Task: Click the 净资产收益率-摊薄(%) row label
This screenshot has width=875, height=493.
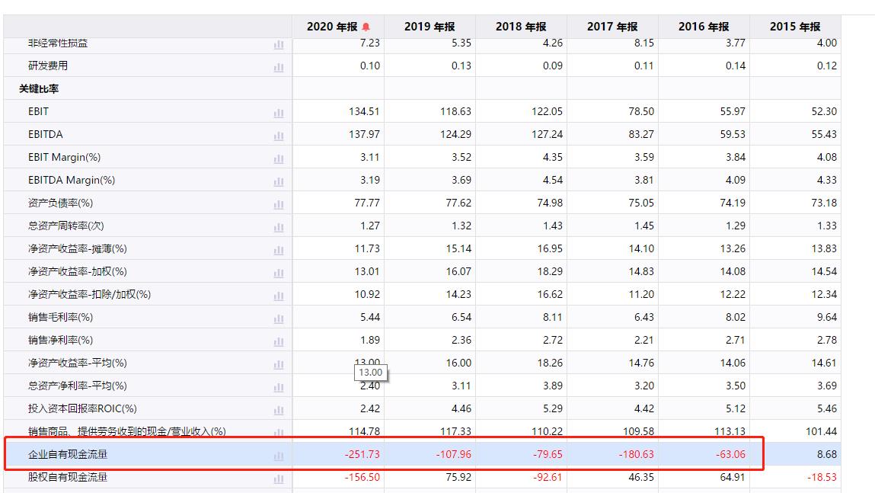Action: pos(78,248)
